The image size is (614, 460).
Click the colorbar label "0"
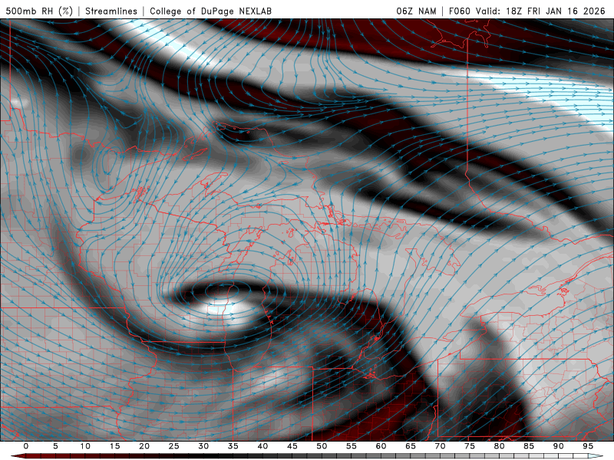(x=26, y=446)
